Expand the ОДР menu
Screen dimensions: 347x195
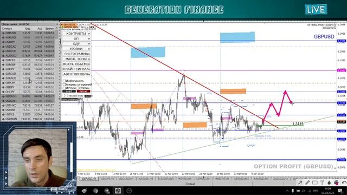coord(76,43)
